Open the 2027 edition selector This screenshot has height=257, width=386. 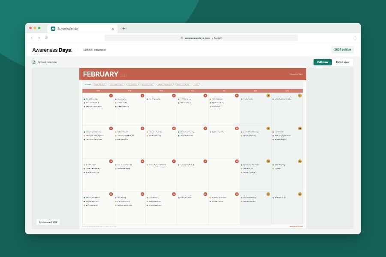pos(342,50)
